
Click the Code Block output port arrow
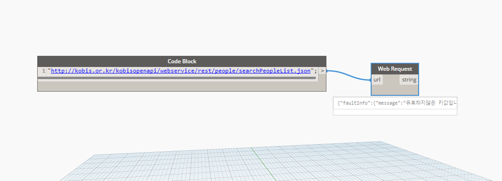(322, 71)
